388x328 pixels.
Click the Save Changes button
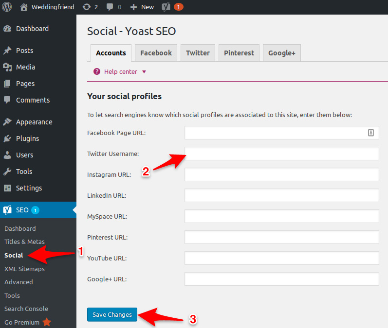click(112, 314)
